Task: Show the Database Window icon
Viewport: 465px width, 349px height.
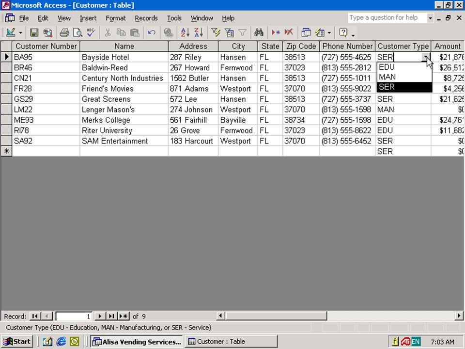Action: (x=306, y=32)
